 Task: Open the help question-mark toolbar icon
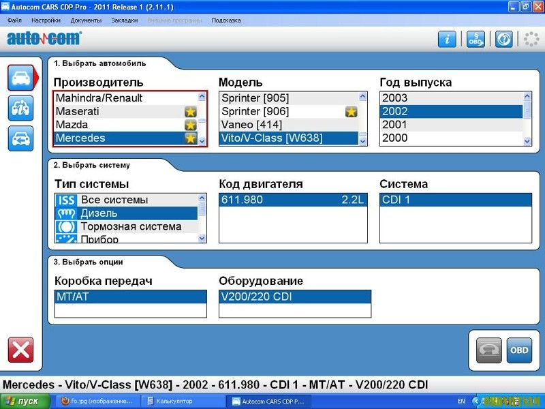(x=503, y=39)
